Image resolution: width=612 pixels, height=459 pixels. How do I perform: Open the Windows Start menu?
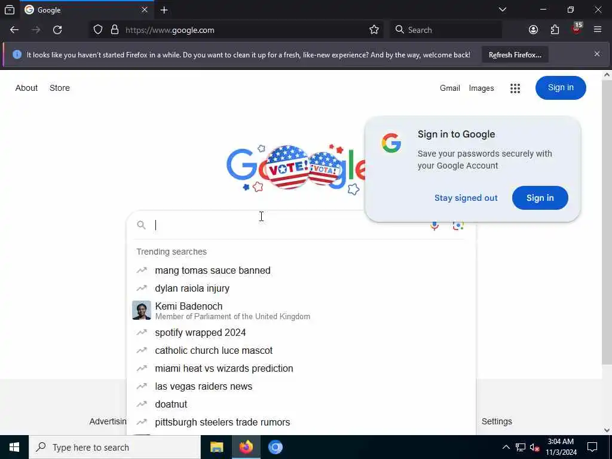click(14, 447)
